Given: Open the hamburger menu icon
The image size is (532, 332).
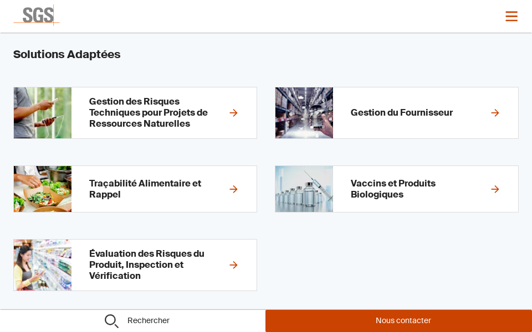Looking at the screenshot, I should click(x=511, y=16).
